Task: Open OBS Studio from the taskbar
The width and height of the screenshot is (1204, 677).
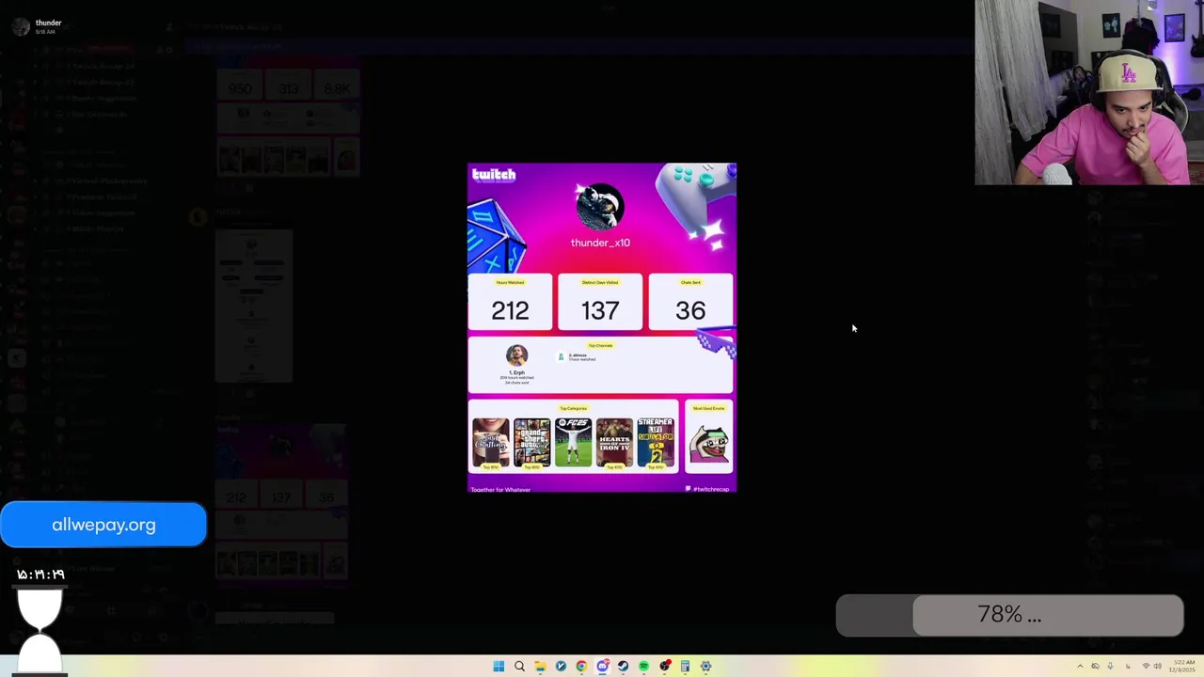Action: point(665,666)
